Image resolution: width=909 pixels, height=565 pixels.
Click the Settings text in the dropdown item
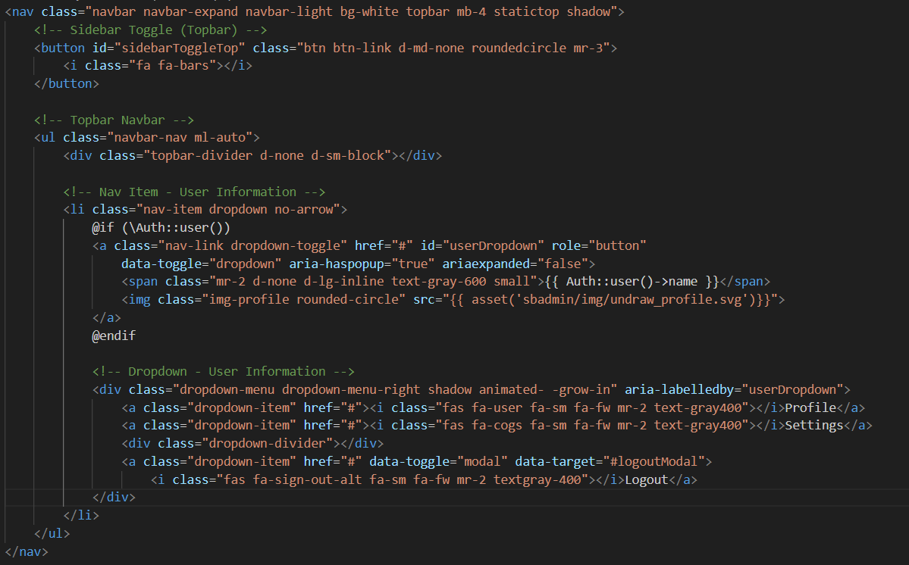click(813, 426)
